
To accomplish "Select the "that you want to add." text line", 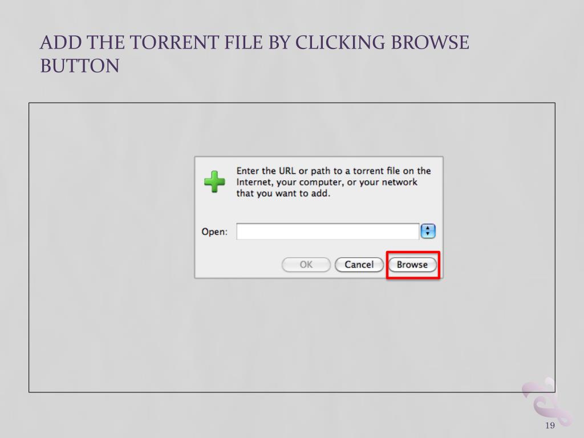I will click(283, 193).
